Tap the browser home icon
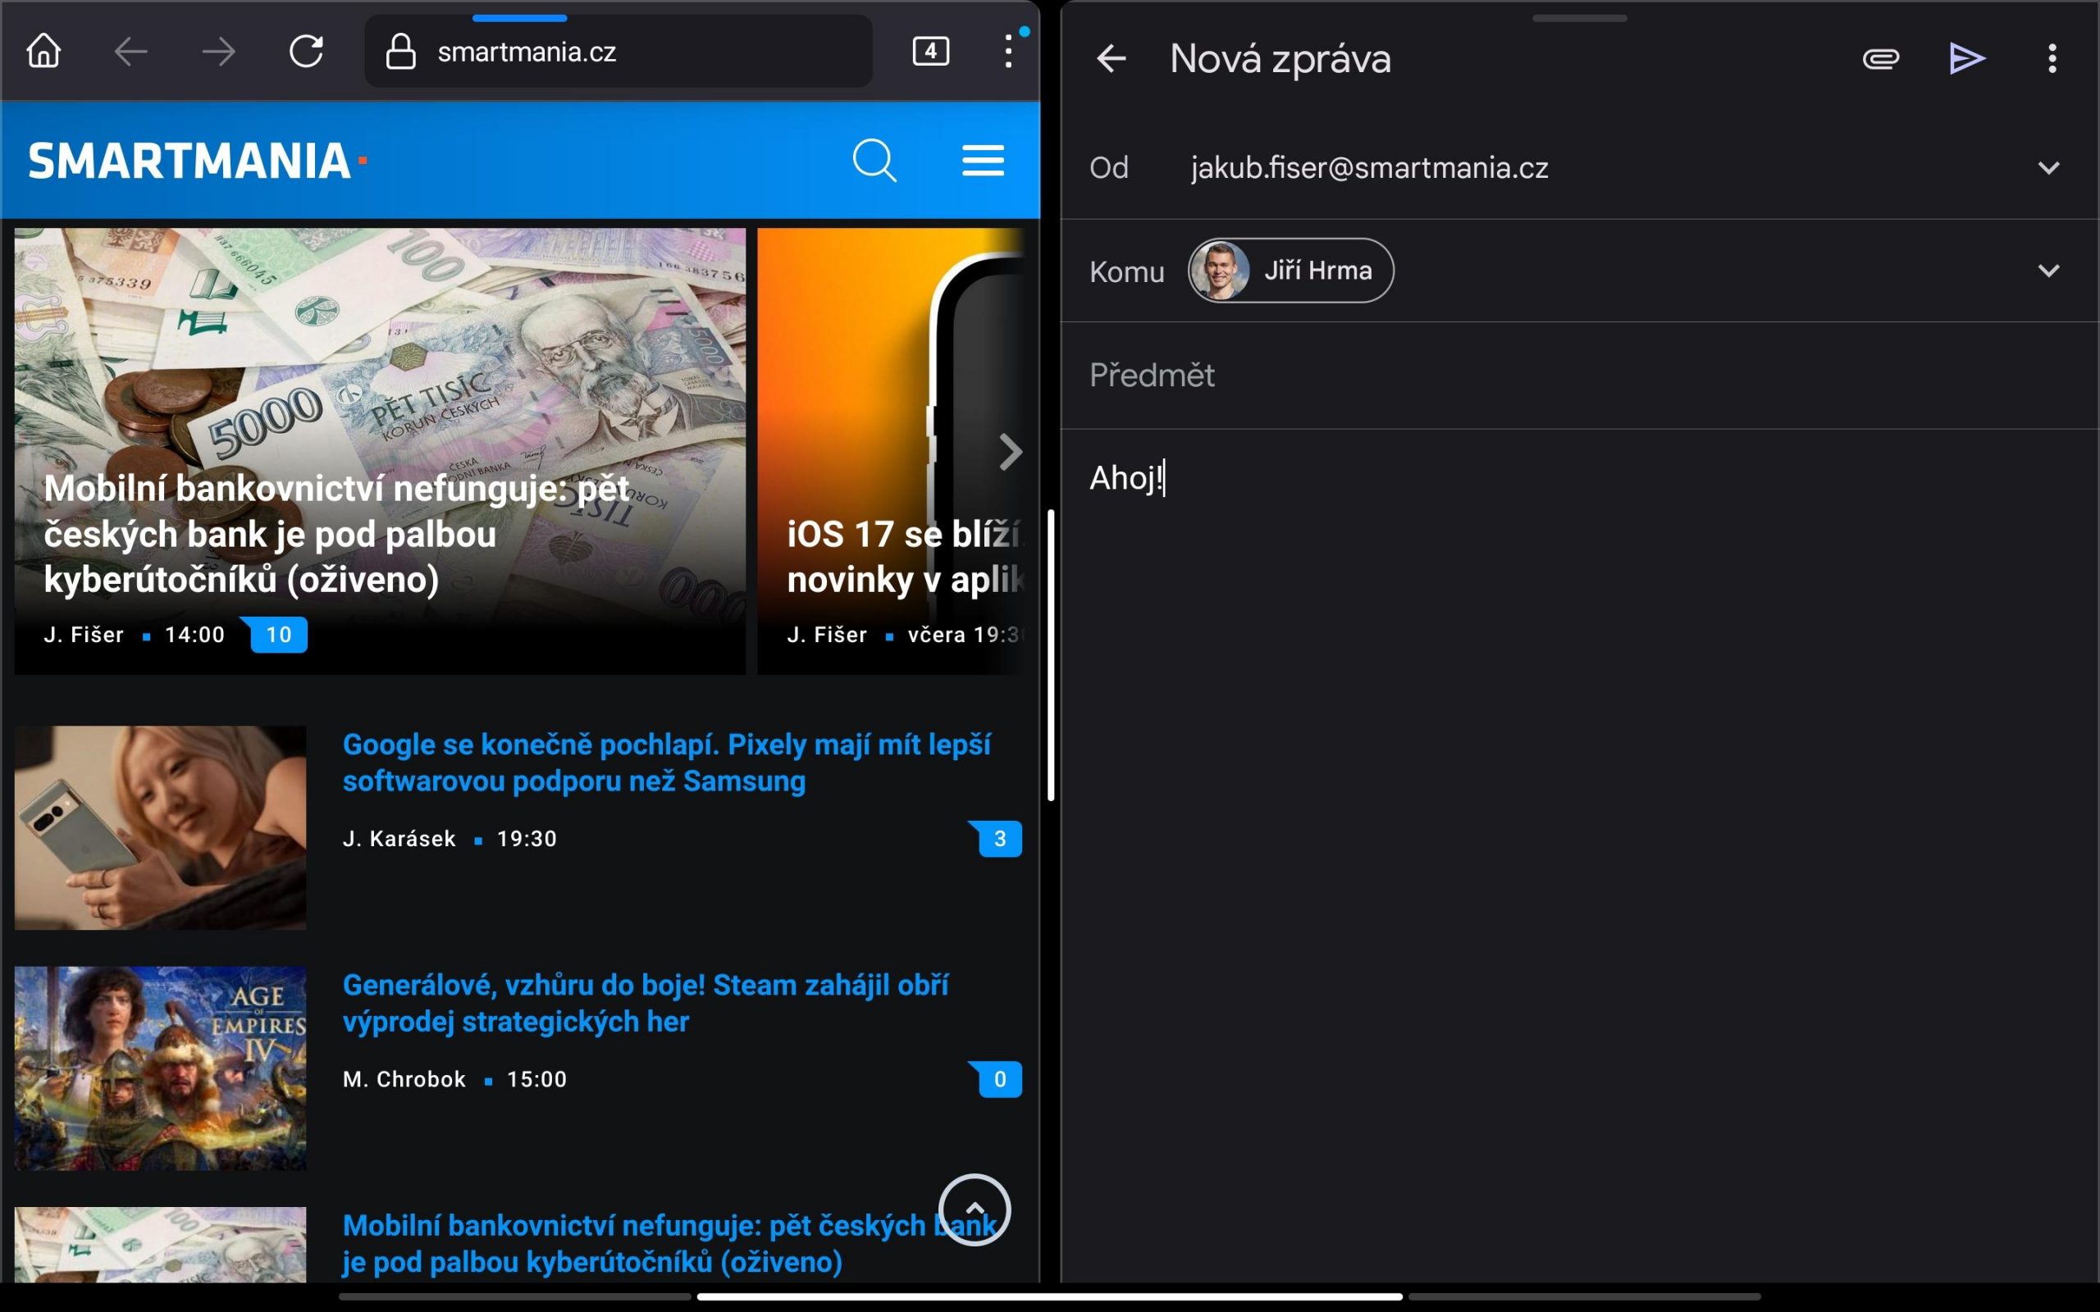This screenshot has width=2100, height=1312. (x=43, y=51)
